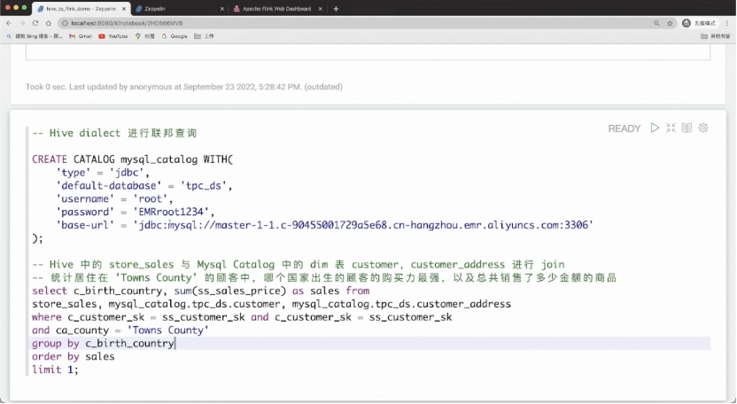Click macOS window minimize yellow button

tap(16, 7)
